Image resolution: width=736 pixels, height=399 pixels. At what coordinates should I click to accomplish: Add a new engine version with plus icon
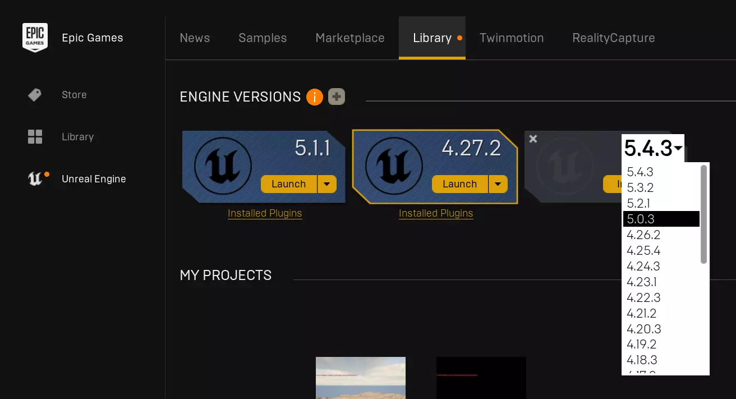click(337, 97)
